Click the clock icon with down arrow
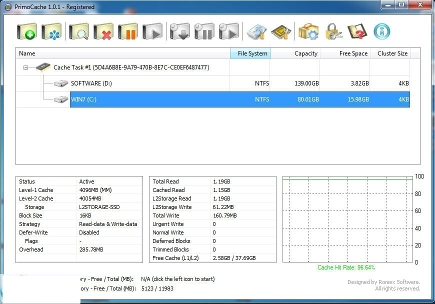The width and height of the screenshot is (435, 304). pyautogui.click(x=180, y=31)
